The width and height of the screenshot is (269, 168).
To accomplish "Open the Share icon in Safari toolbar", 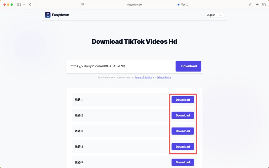I will (x=251, y=5).
